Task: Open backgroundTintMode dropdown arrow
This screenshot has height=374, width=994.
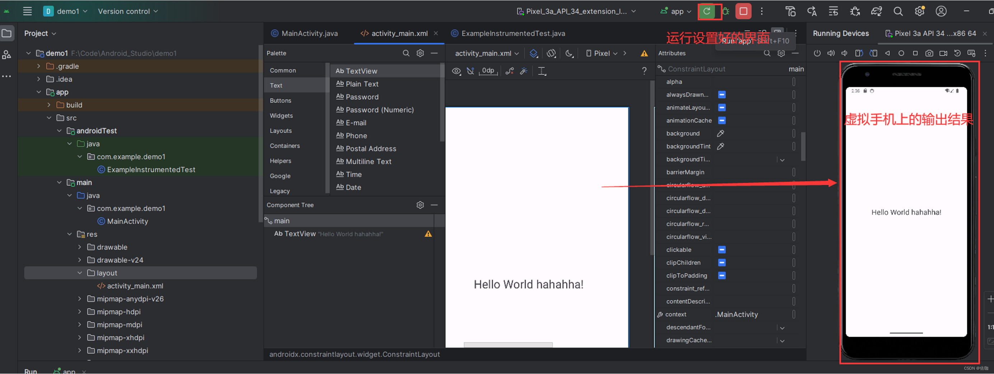Action: click(x=782, y=160)
